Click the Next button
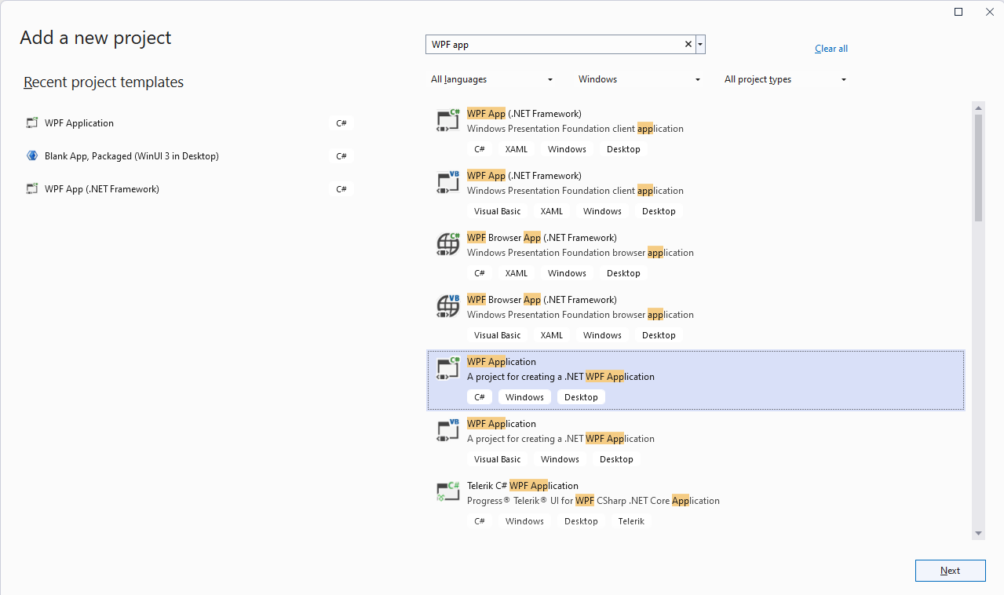The height and width of the screenshot is (595, 1004). (x=950, y=570)
